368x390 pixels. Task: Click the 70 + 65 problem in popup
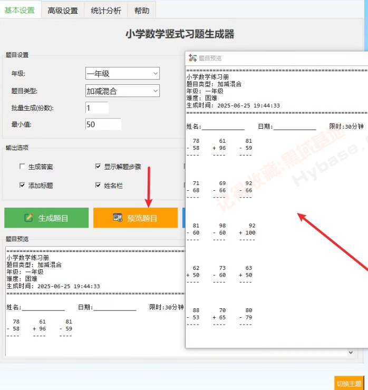(x=219, y=317)
